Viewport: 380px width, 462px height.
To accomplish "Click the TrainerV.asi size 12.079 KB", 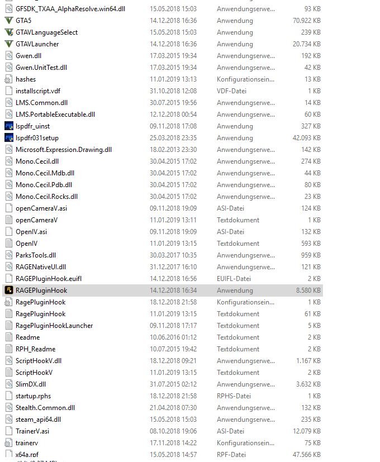I will 307,431.
